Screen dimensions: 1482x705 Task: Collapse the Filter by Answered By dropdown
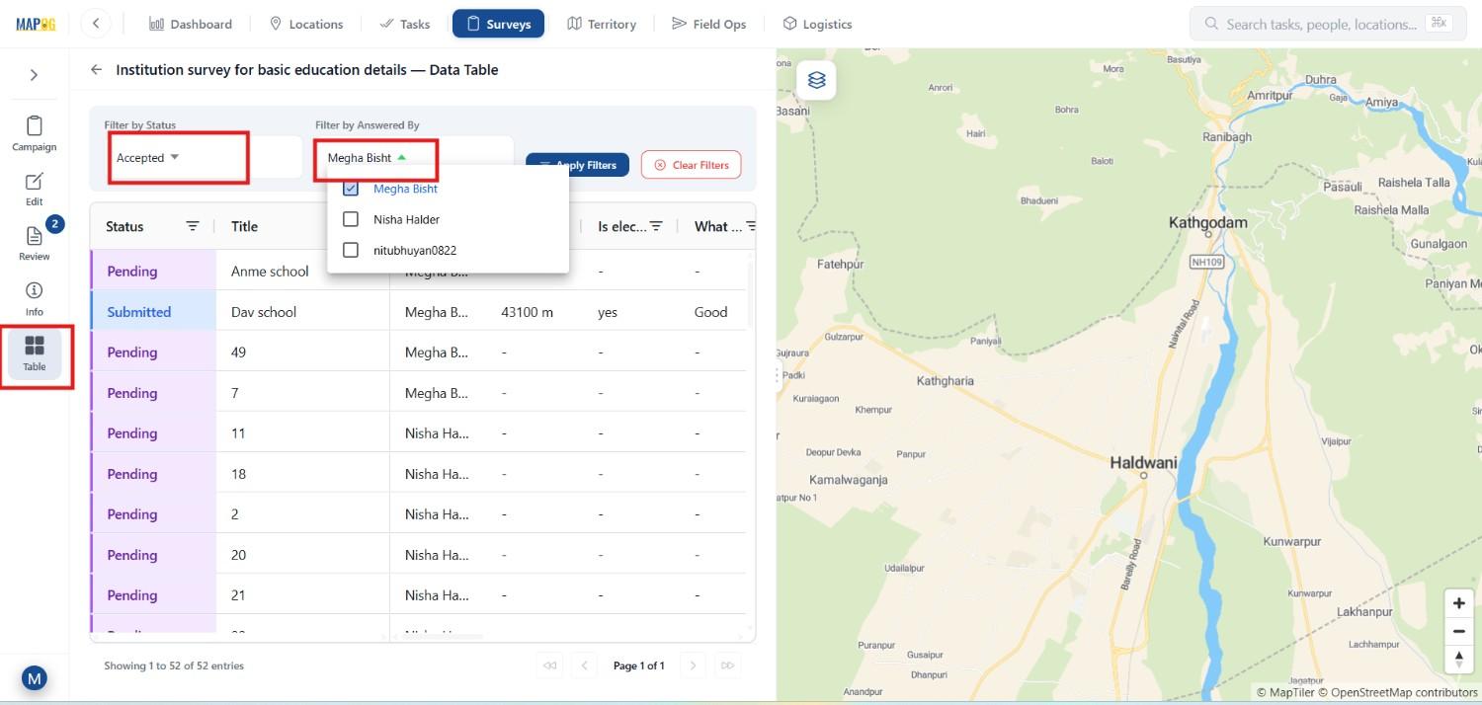(x=413, y=158)
